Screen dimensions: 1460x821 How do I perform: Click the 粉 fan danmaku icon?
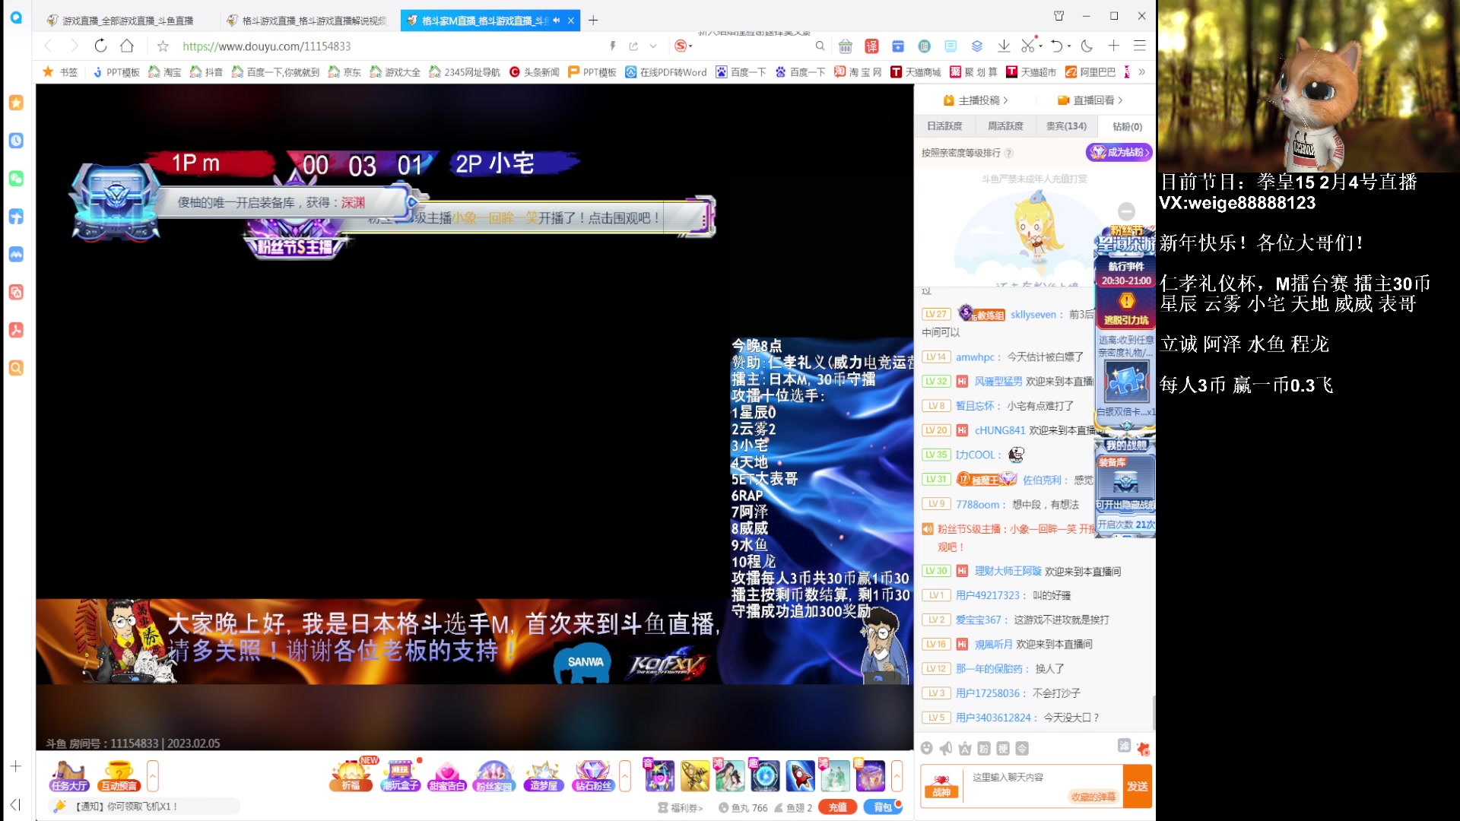pos(984,749)
